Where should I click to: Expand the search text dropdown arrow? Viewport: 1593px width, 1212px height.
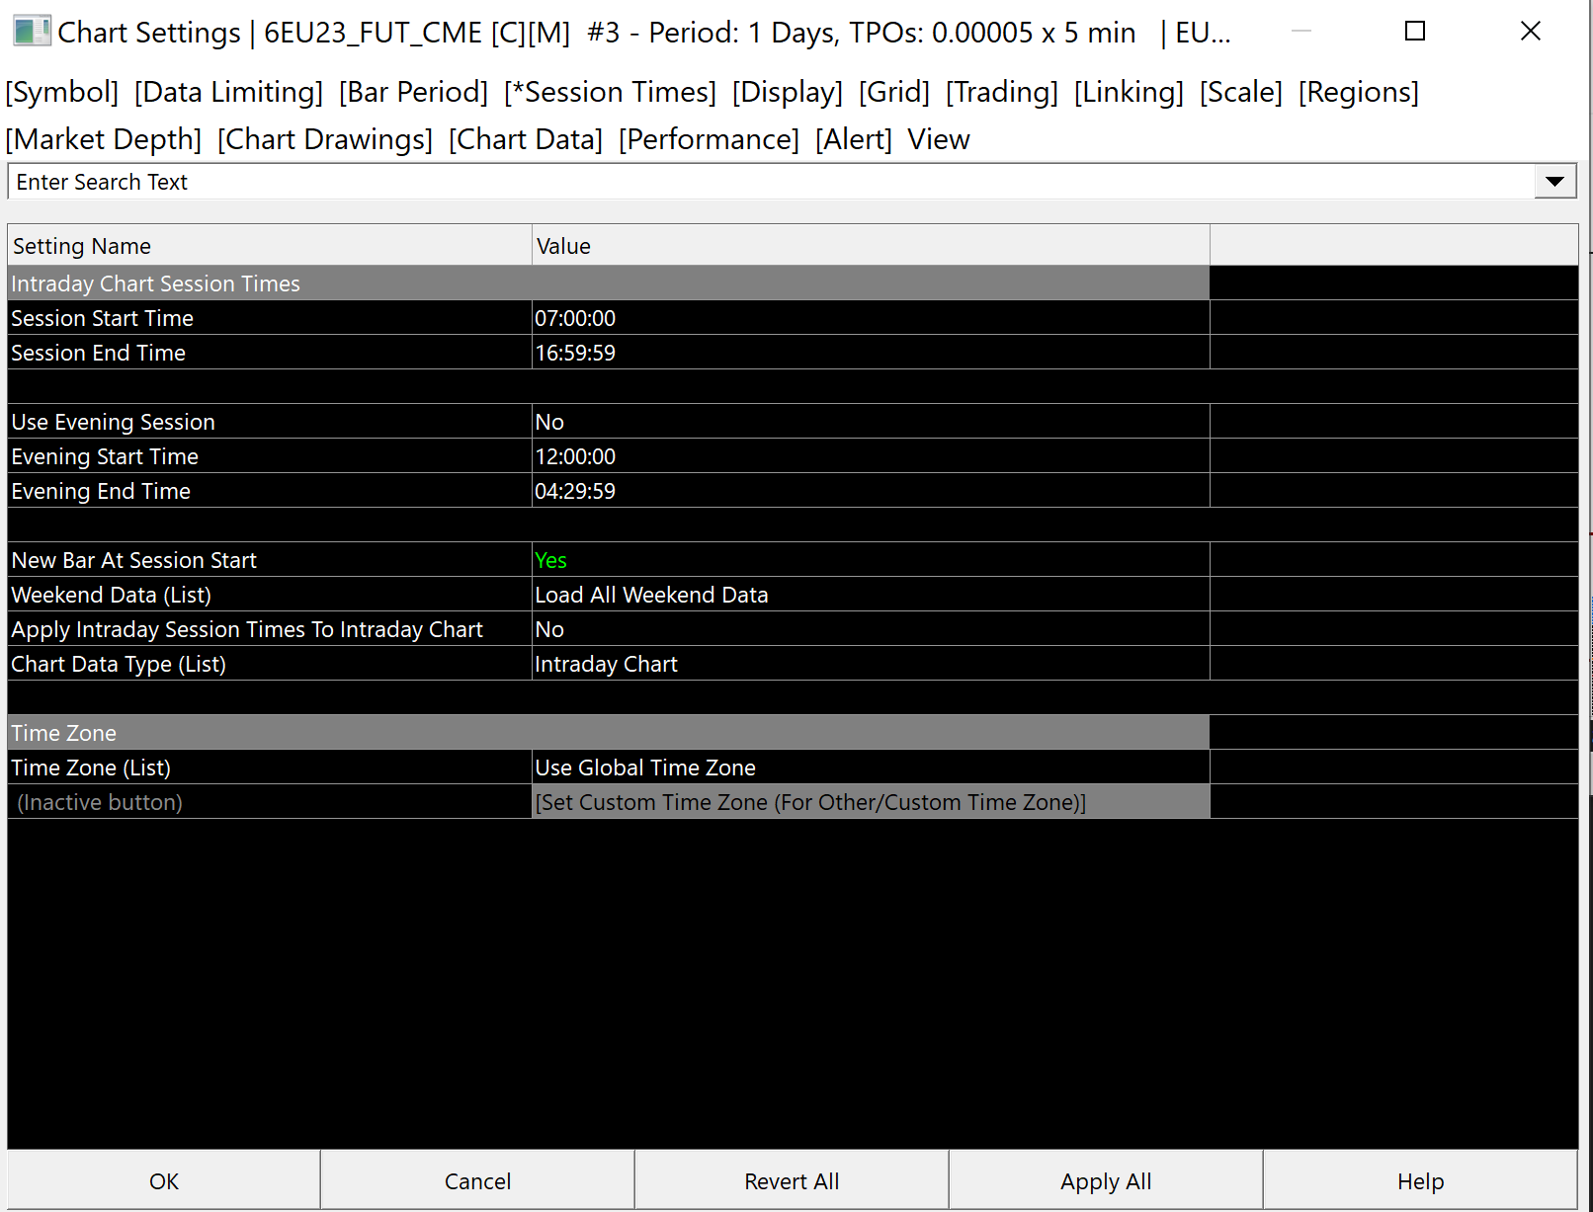tap(1554, 182)
